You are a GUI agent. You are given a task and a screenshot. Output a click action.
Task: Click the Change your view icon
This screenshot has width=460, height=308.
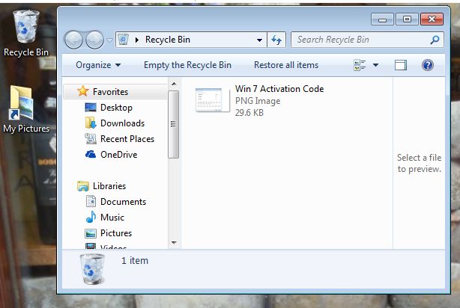click(360, 65)
